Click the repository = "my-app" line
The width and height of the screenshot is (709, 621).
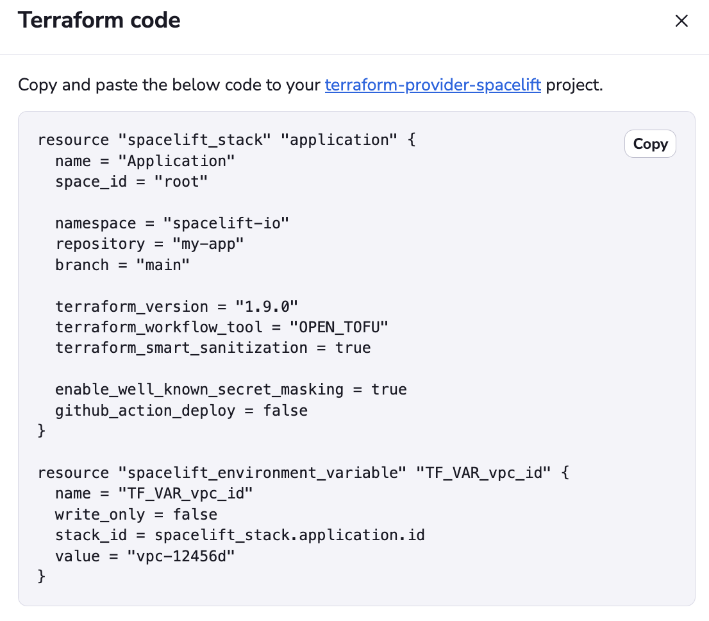(x=149, y=244)
